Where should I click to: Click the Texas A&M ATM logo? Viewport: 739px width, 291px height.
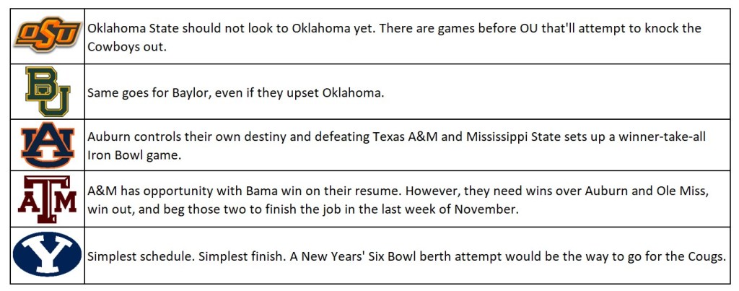coord(48,199)
